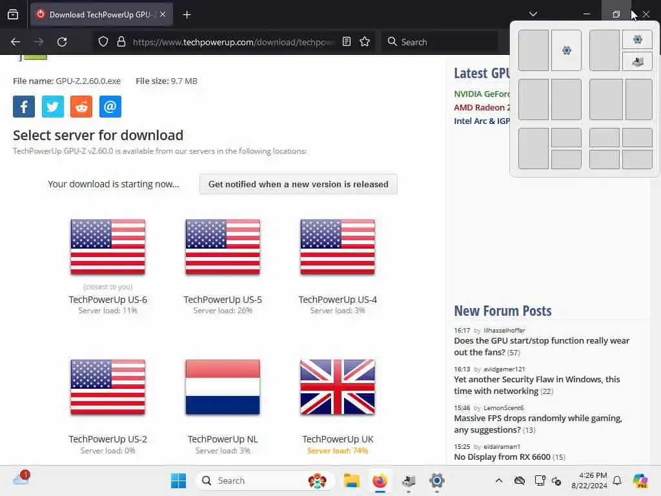Open Copilot preview icon in taskbar
This screenshot has width=661, height=496.
click(x=640, y=480)
